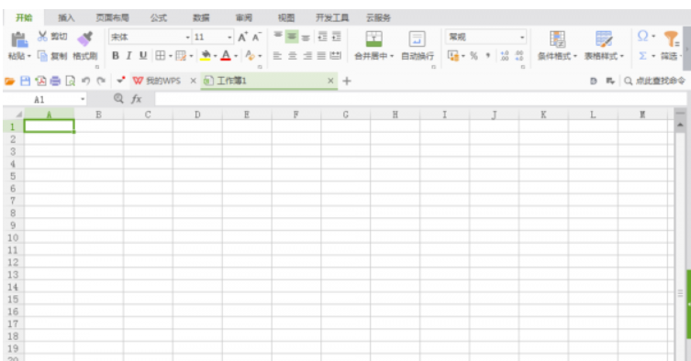Click the Print icon in quick toolbar

point(56,81)
